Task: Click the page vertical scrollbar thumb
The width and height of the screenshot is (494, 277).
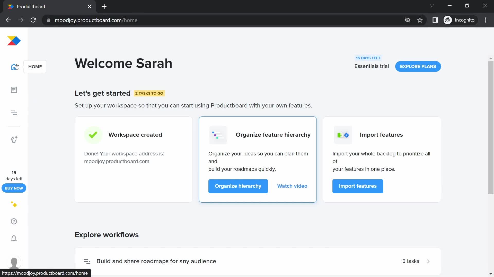Action: pos(491,127)
